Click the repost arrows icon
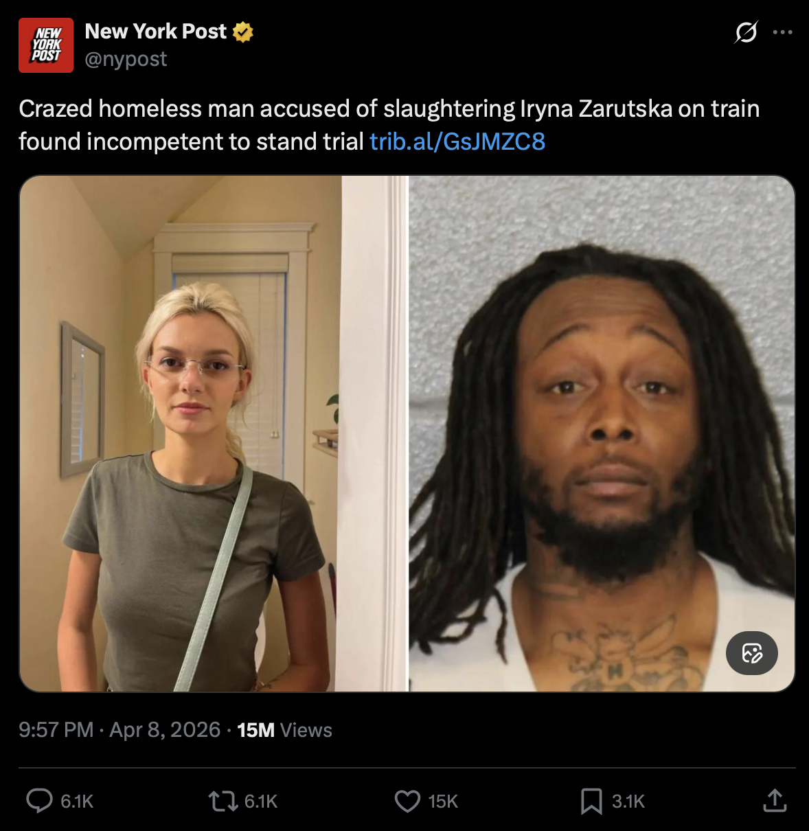 [x=223, y=801]
